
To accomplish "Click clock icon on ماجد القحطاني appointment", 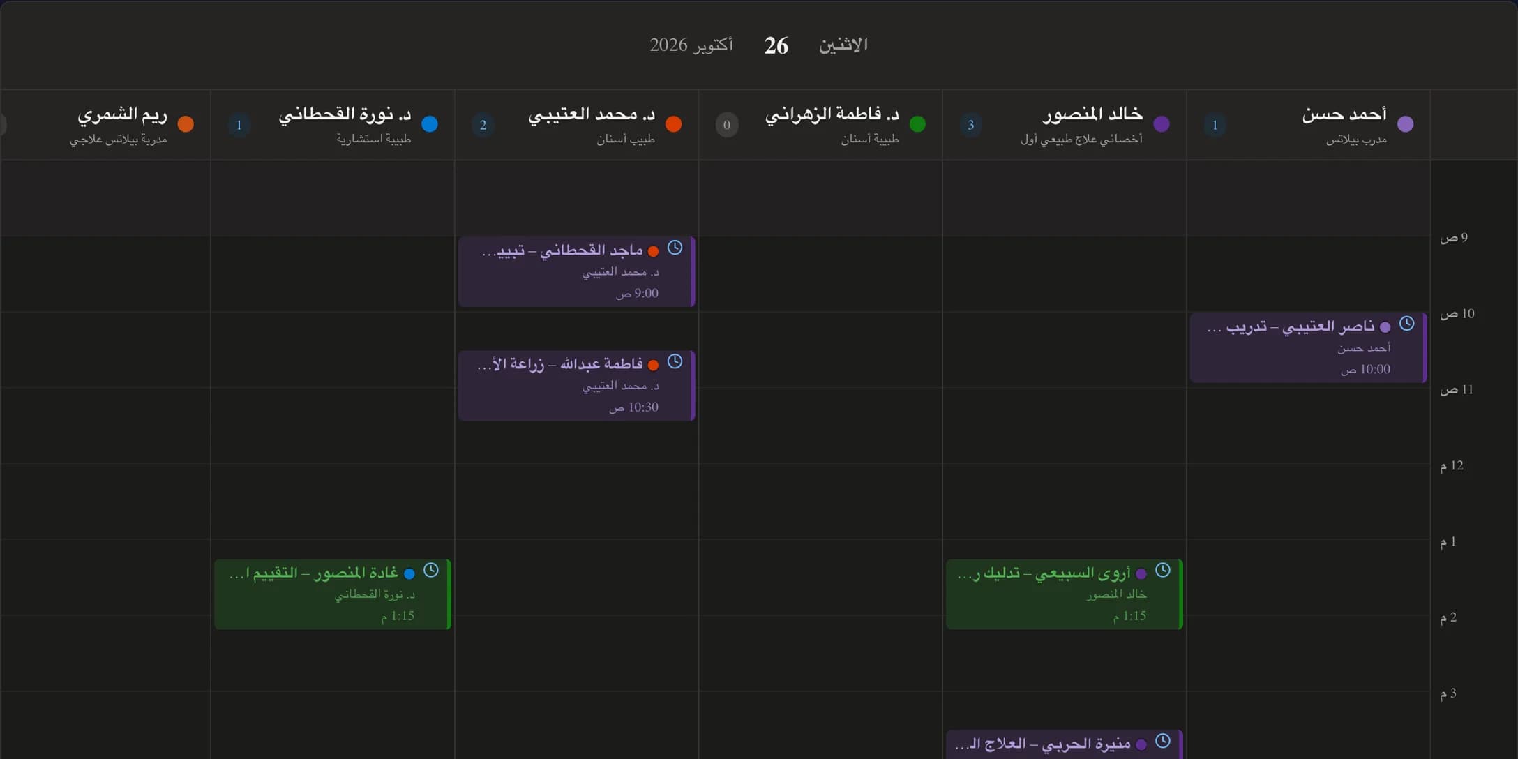I will [x=675, y=248].
